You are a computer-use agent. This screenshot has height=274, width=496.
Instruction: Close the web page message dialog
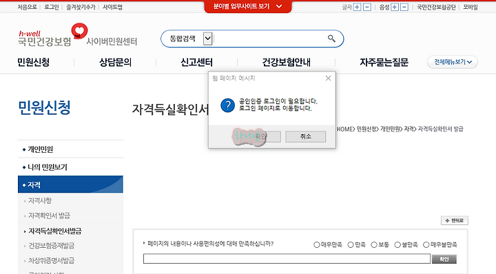point(328,78)
